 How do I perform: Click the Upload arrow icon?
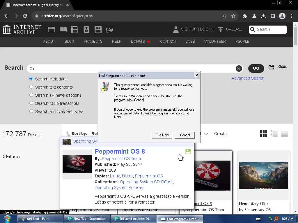coord(221,30)
